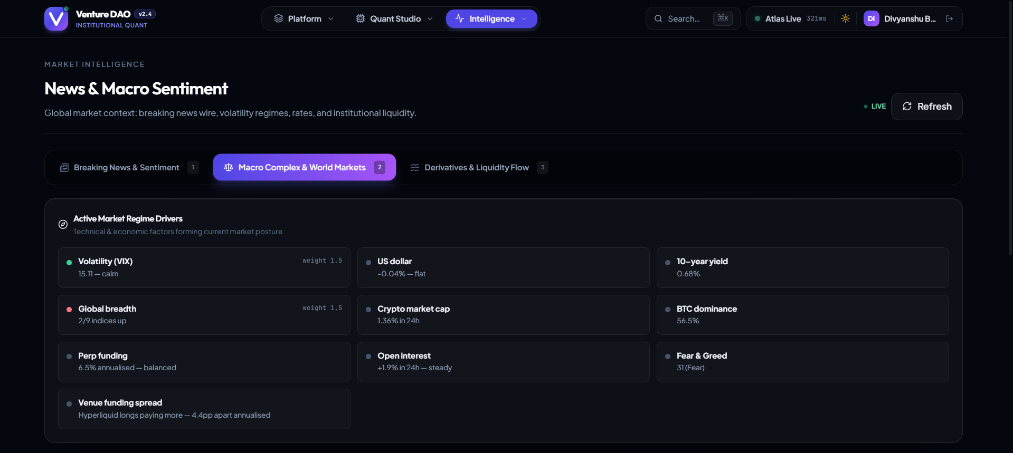This screenshot has height=453, width=1013.
Task: Click the Divyanshu B... username
Action: [x=910, y=18]
